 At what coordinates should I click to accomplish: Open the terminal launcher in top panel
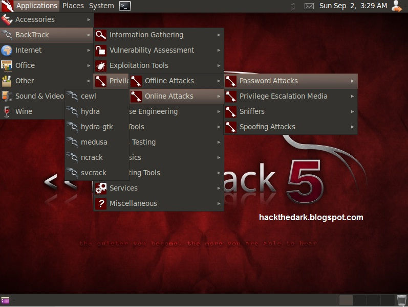[x=125, y=6]
